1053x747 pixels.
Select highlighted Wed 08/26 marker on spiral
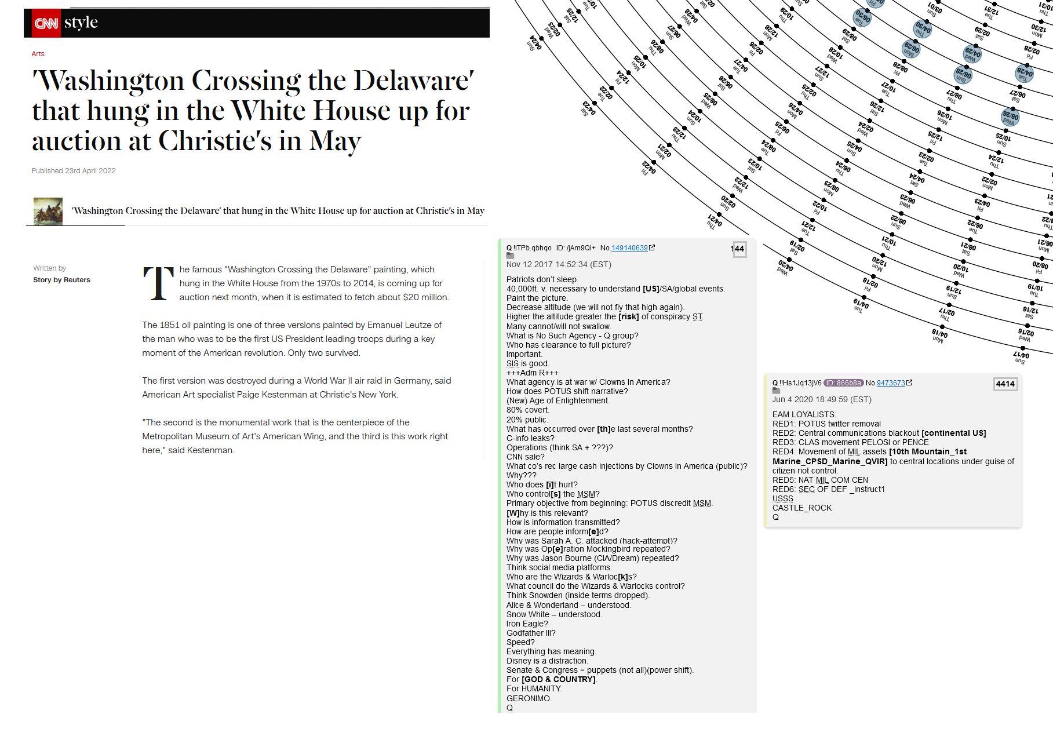click(1010, 118)
